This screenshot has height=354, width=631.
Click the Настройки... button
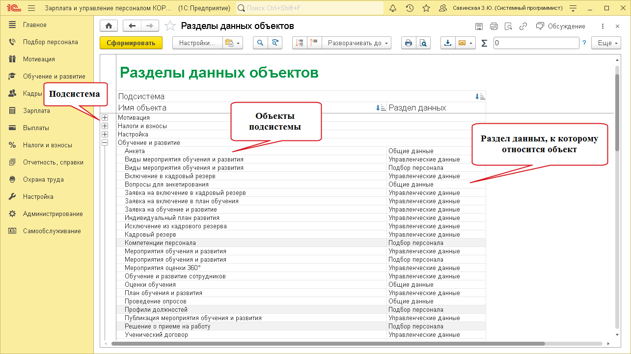pyautogui.click(x=197, y=43)
